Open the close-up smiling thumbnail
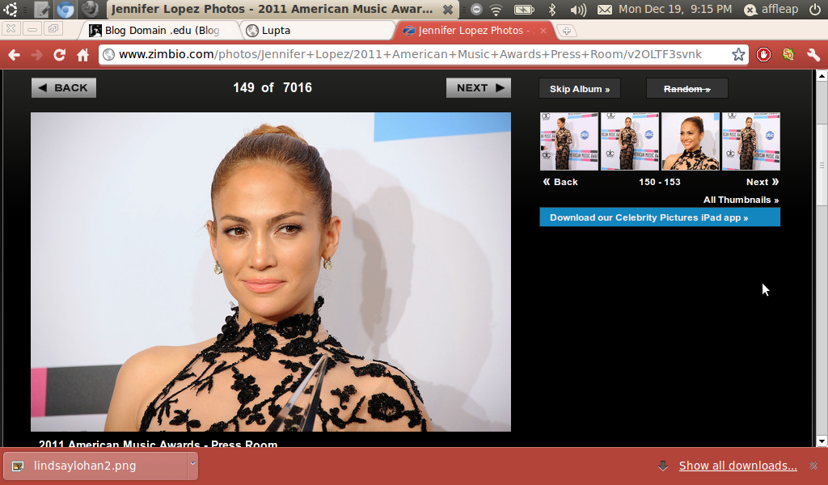 (691, 141)
